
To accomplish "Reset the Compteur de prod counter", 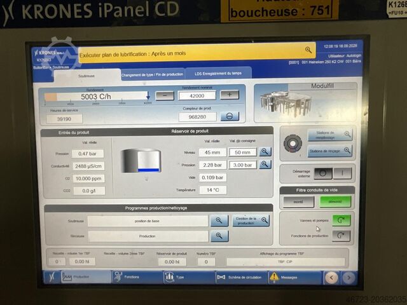I will click(x=230, y=117).
